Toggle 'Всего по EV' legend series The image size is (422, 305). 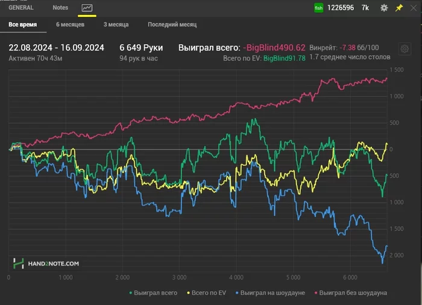206,293
